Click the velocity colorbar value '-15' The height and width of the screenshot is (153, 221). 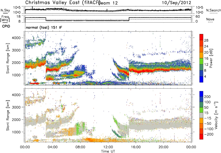(208, 118)
